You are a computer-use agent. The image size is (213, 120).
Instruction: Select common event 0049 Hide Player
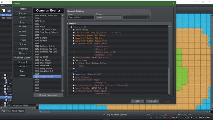click(47, 60)
